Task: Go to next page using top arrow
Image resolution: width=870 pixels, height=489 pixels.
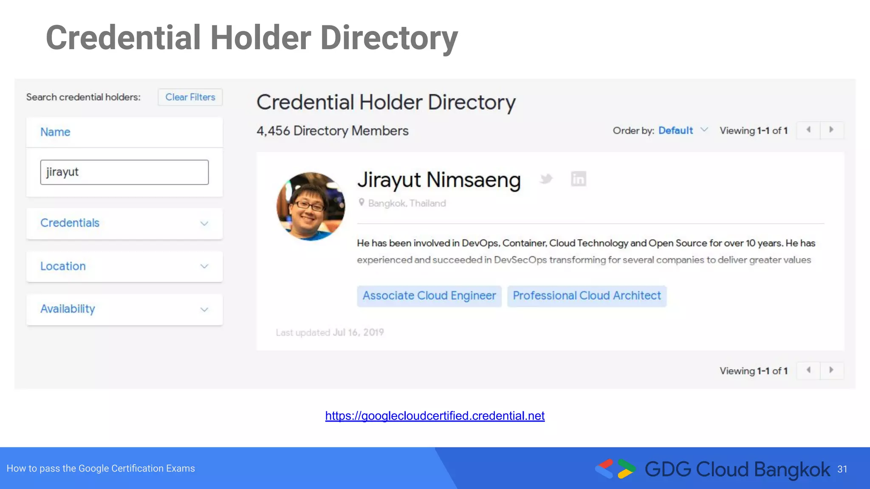Action: (x=832, y=130)
